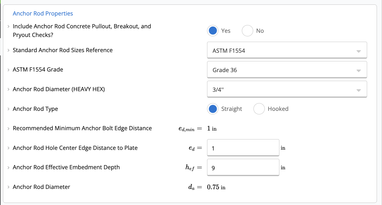Open the ASTM F1554 Grade dropdown
382x205 pixels.
point(286,69)
